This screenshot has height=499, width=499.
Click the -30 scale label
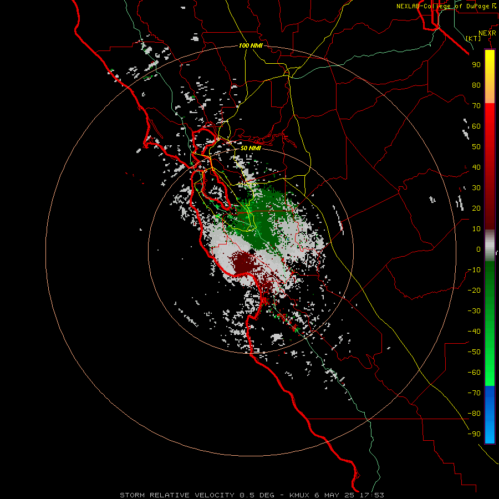tap(474, 311)
